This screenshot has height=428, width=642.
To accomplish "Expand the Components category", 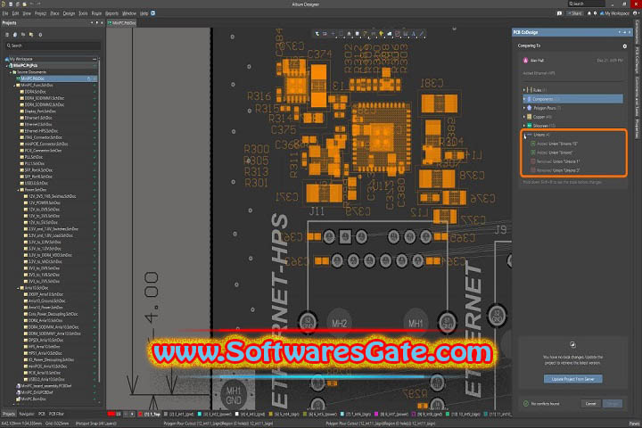I will (x=524, y=99).
